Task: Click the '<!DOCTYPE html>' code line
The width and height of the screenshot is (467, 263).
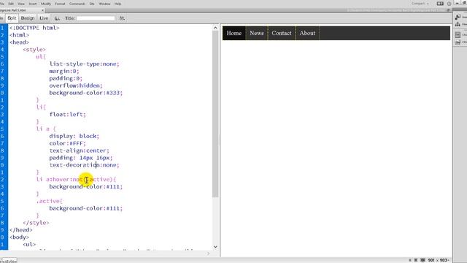Action: click(x=34, y=28)
